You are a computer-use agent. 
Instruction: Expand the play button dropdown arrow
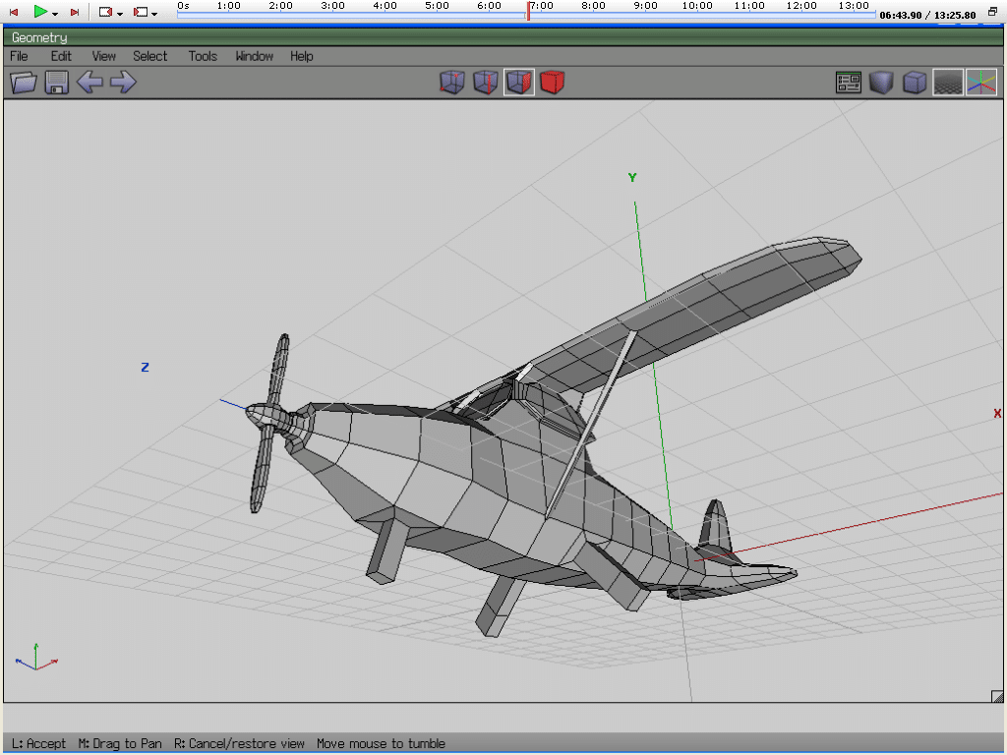click(x=55, y=14)
